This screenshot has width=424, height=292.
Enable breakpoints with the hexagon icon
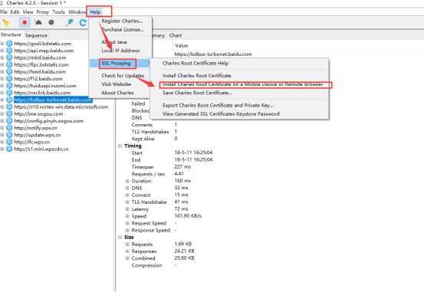(x=51, y=22)
